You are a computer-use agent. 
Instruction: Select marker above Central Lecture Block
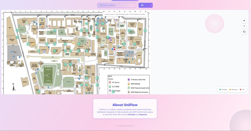tap(97, 37)
